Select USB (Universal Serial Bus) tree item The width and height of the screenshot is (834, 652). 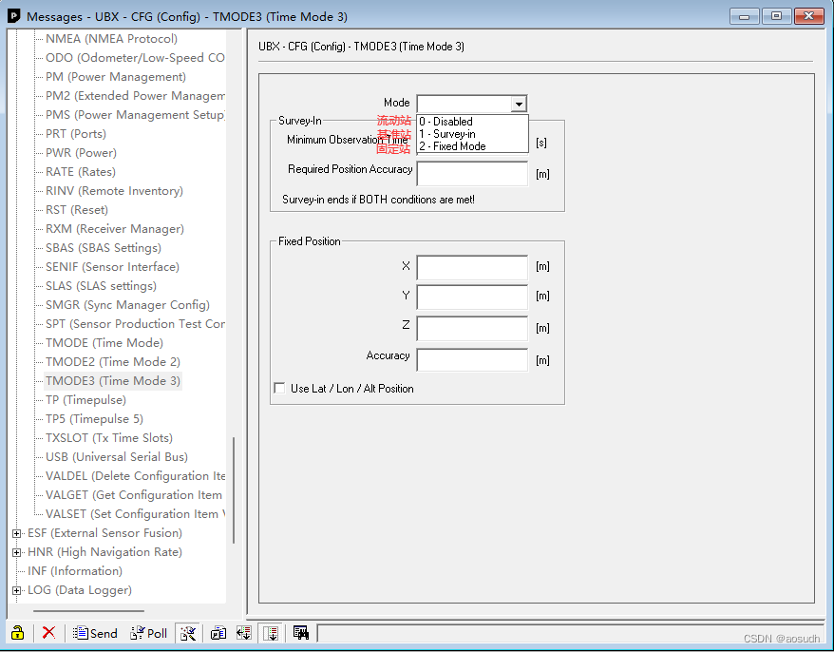coord(117,457)
